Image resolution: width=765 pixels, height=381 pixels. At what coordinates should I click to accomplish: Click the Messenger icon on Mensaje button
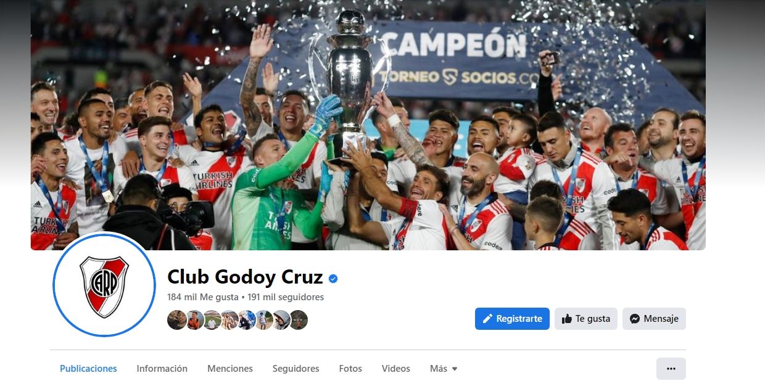click(635, 319)
